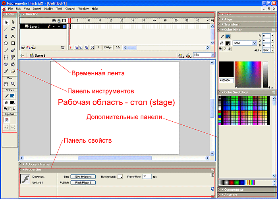
Task: Open the Insert menu
Action: [x=37, y=9]
